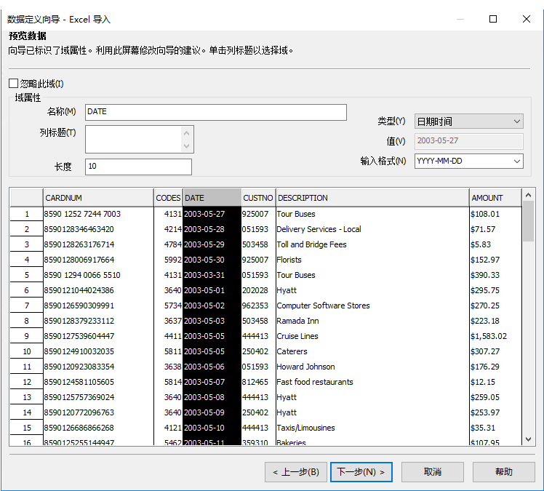Viewport: 544px width, 491px height.
Task: Click the 下一步(N) button
Action: (x=361, y=472)
